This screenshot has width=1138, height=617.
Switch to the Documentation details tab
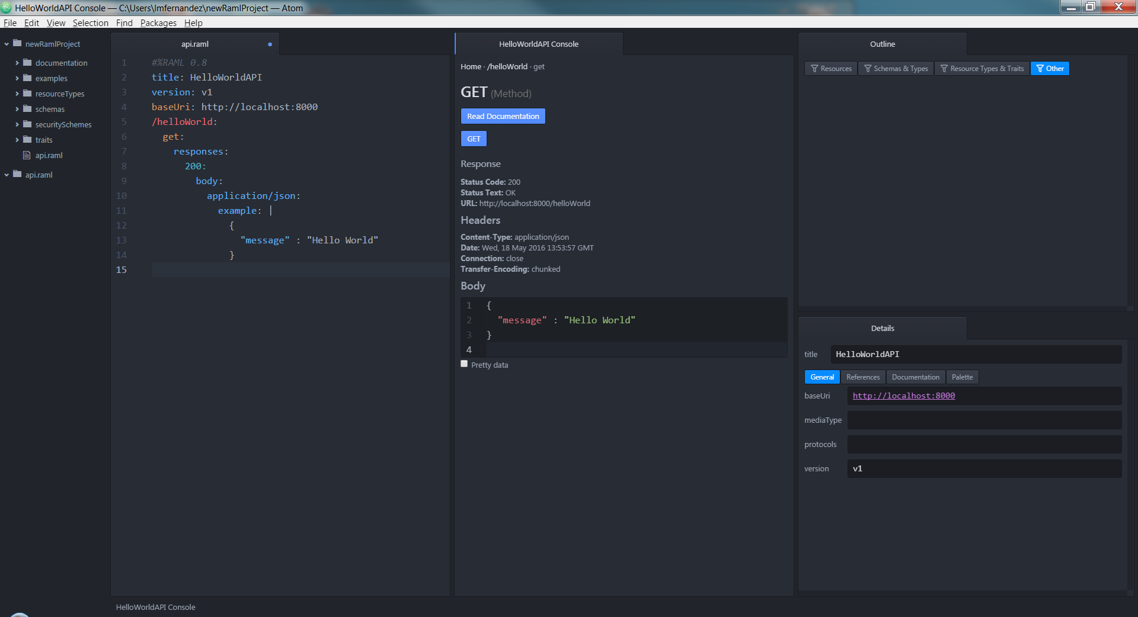(916, 377)
